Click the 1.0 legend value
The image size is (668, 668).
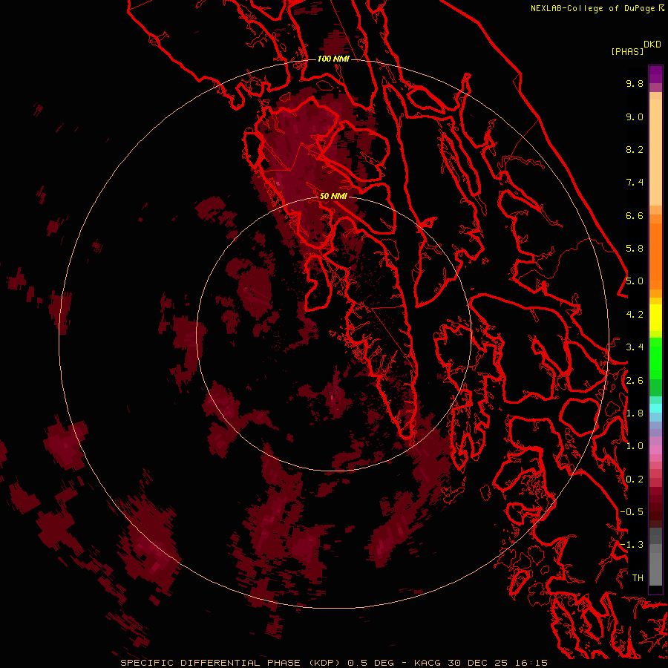pos(635,446)
